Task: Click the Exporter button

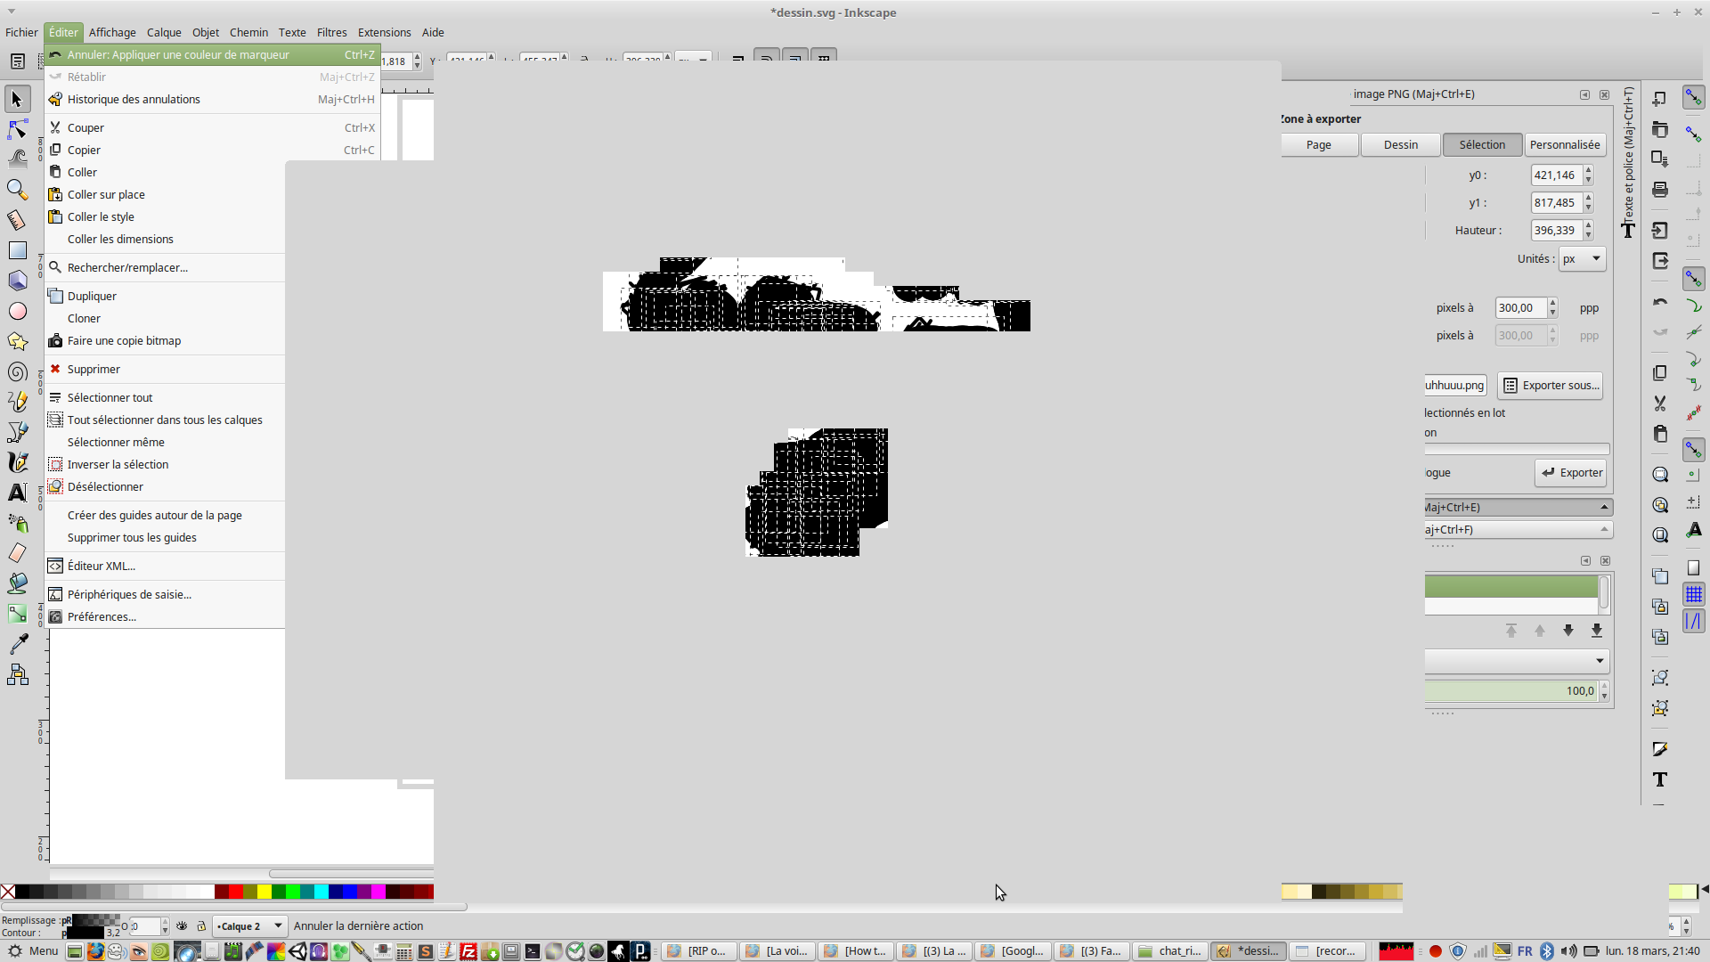Action: [x=1571, y=473]
